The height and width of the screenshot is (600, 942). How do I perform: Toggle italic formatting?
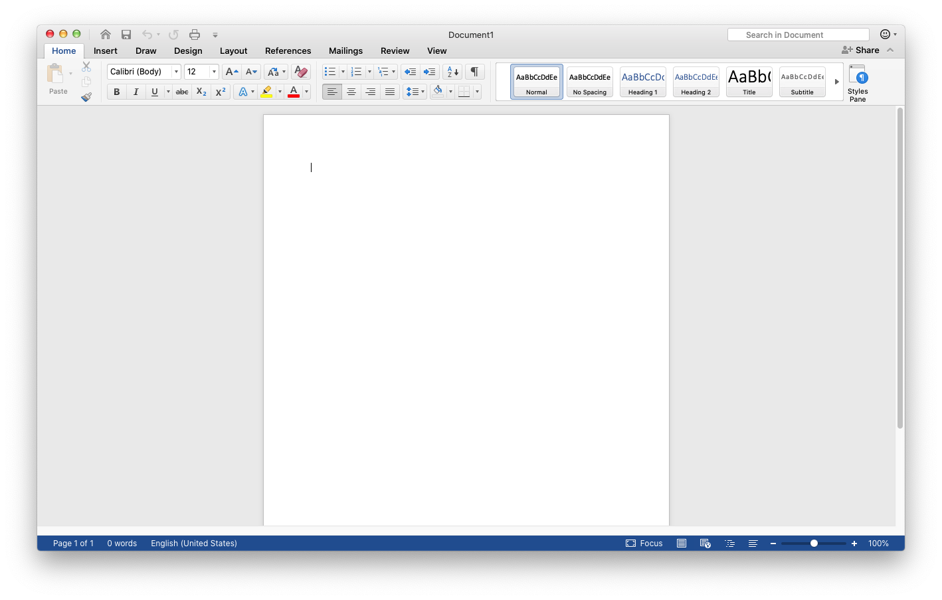tap(136, 92)
